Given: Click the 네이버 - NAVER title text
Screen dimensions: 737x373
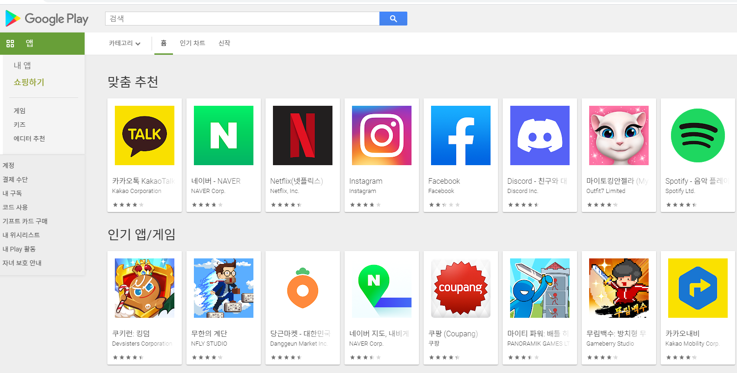Looking at the screenshot, I should [216, 181].
